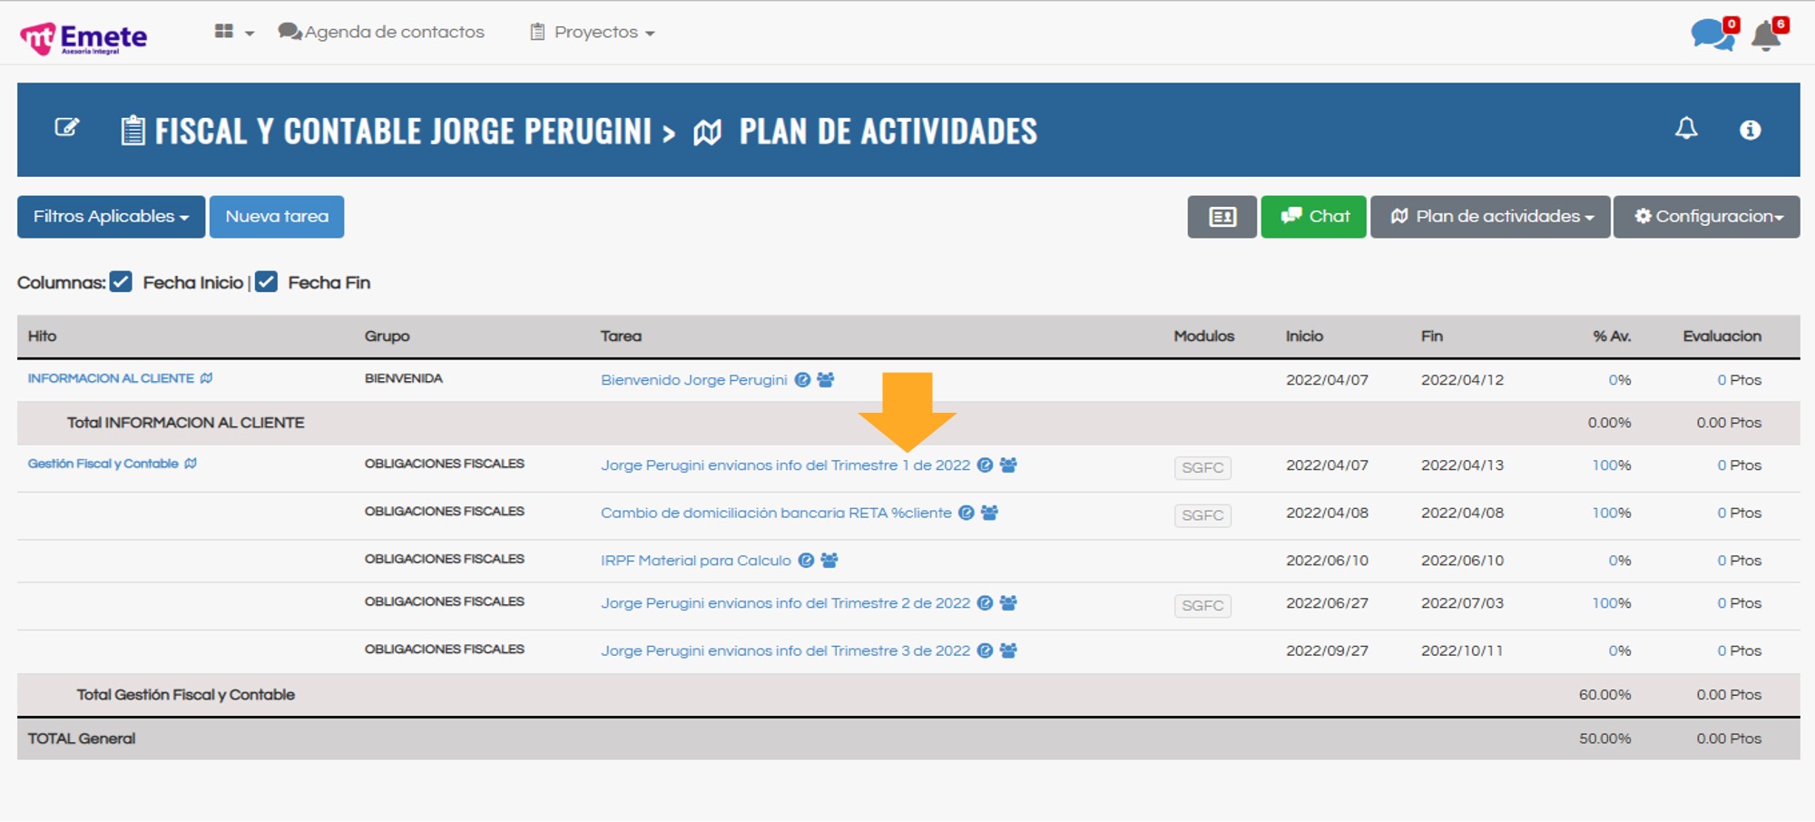Click the users icon beside Bienvenido Jorge Perugini
Screen dimensions: 1815x822
[825, 380]
